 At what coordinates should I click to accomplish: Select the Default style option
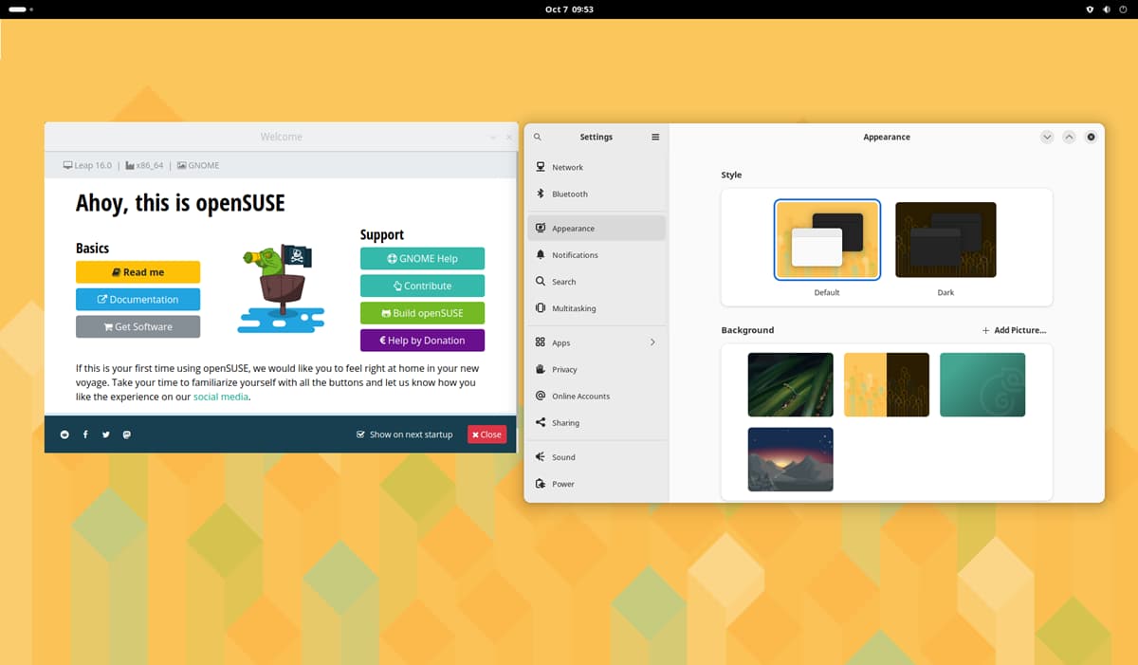coord(827,240)
